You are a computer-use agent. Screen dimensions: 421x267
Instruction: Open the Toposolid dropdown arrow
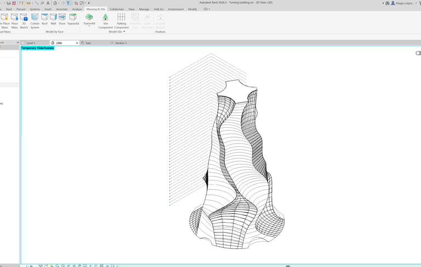click(x=89, y=26)
